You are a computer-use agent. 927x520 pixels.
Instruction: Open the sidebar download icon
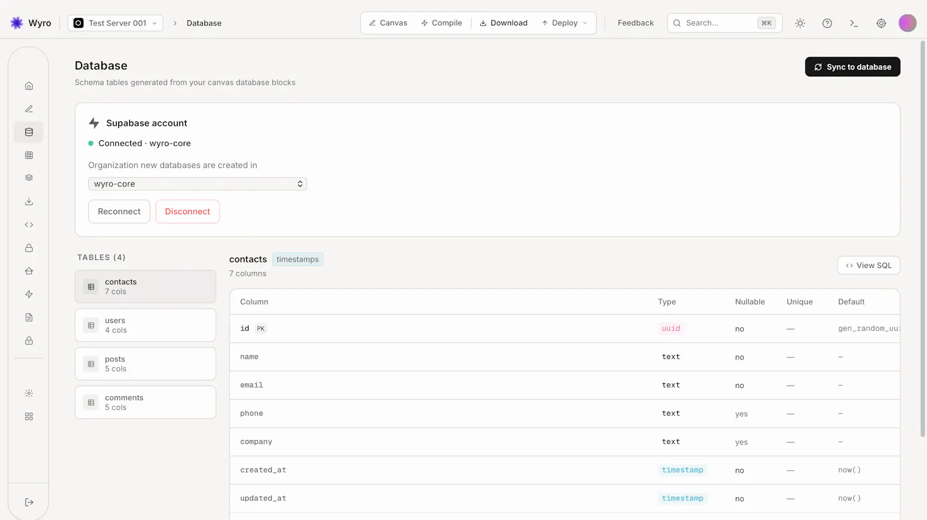[x=29, y=202]
